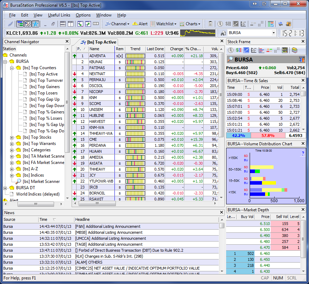Click the green dollar quote icon in Stock Frame
Viewport: 309px width, 284px height.
[238, 50]
